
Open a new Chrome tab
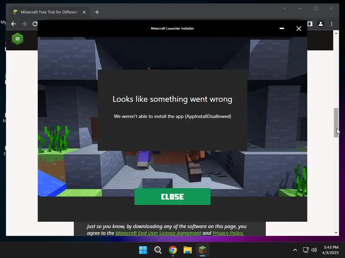tap(97, 12)
